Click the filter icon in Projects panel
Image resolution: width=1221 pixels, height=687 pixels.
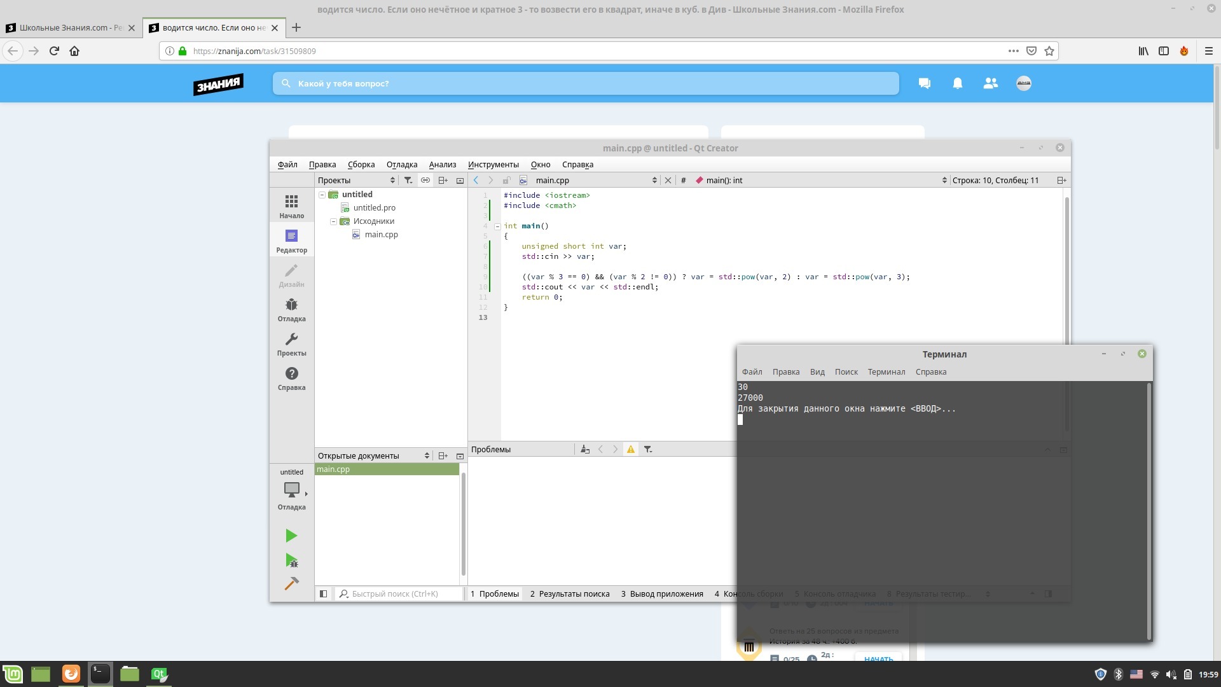(x=408, y=180)
